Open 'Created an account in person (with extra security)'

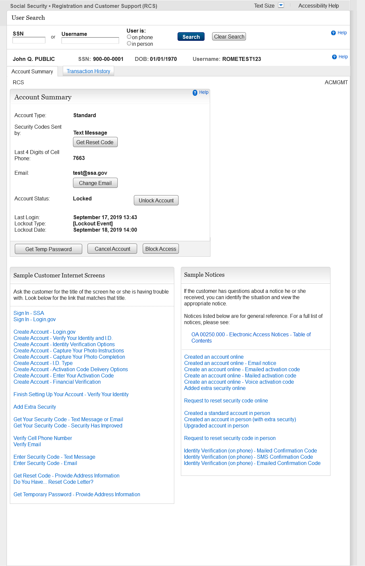pos(240,419)
